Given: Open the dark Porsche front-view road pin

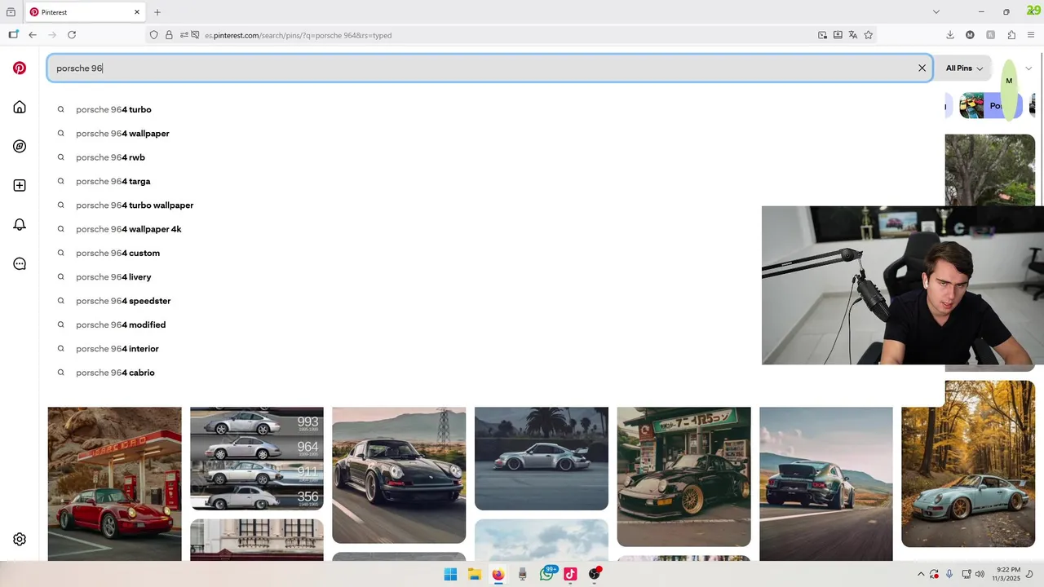Looking at the screenshot, I should point(399,475).
